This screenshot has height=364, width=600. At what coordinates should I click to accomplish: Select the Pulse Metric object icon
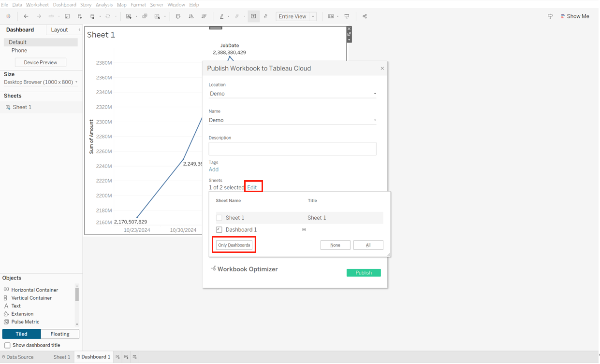[6, 322]
